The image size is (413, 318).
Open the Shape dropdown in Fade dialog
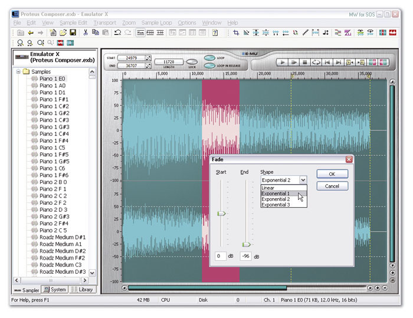(x=303, y=180)
